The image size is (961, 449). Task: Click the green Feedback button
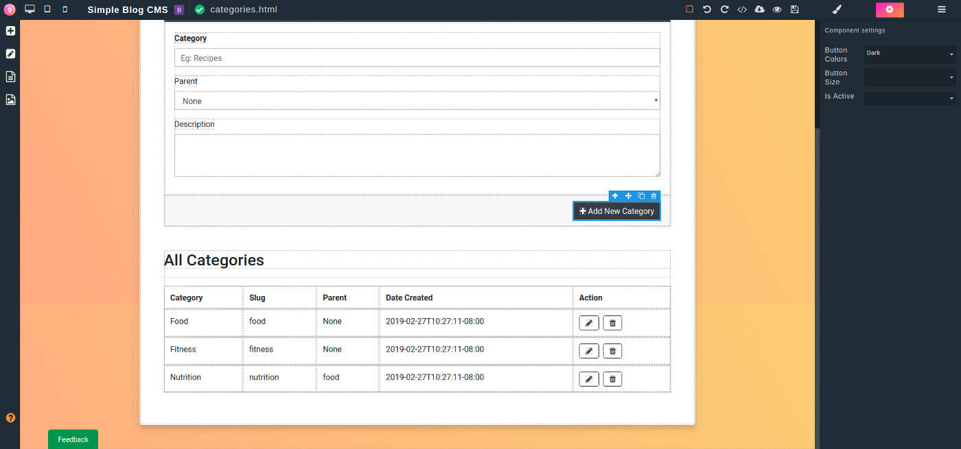(x=73, y=439)
